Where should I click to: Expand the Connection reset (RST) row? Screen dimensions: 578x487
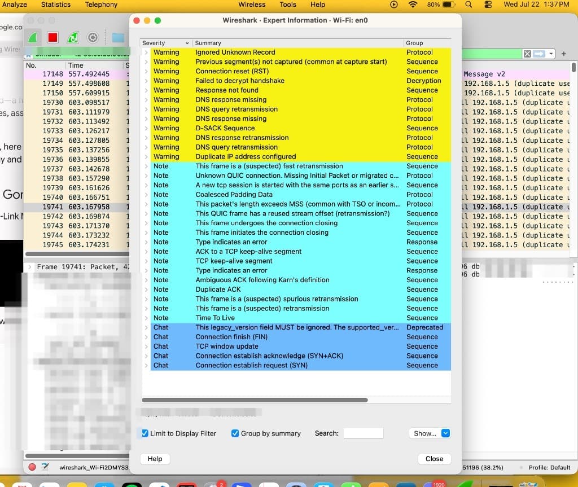click(x=146, y=71)
